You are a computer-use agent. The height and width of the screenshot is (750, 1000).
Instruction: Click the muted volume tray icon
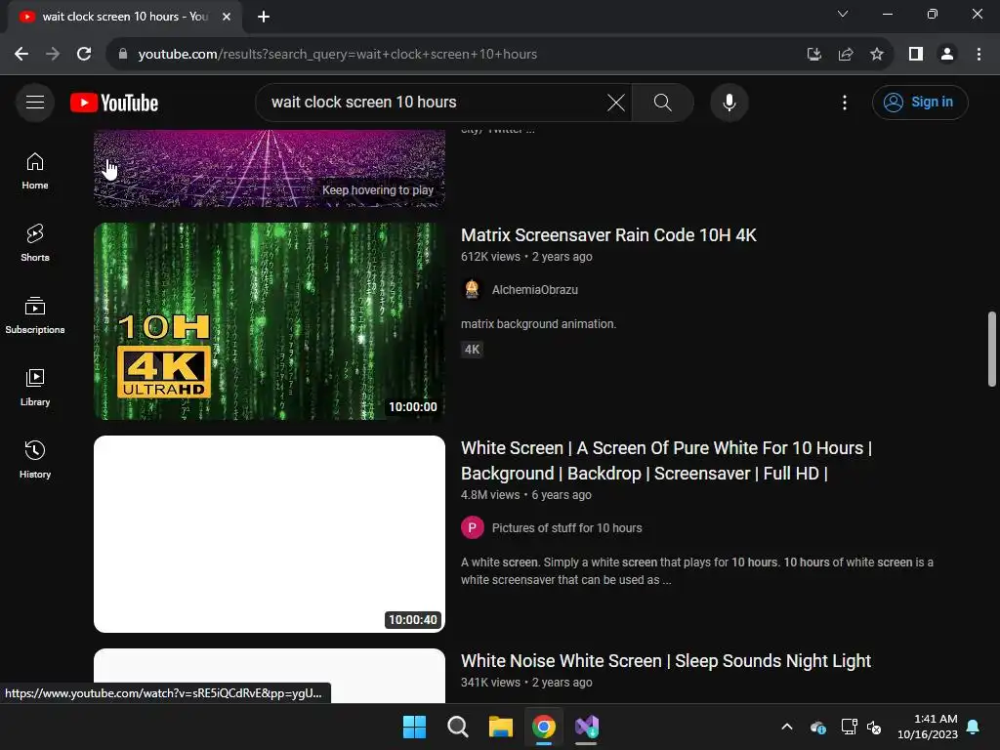(x=874, y=727)
